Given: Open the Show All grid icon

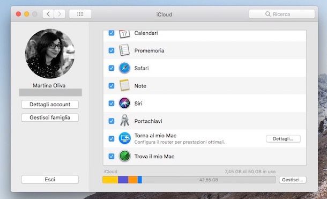Looking at the screenshot, I should tap(80, 14).
